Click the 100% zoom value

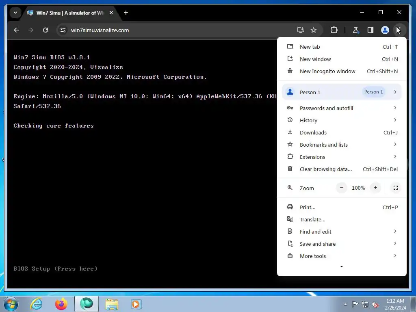tap(358, 188)
